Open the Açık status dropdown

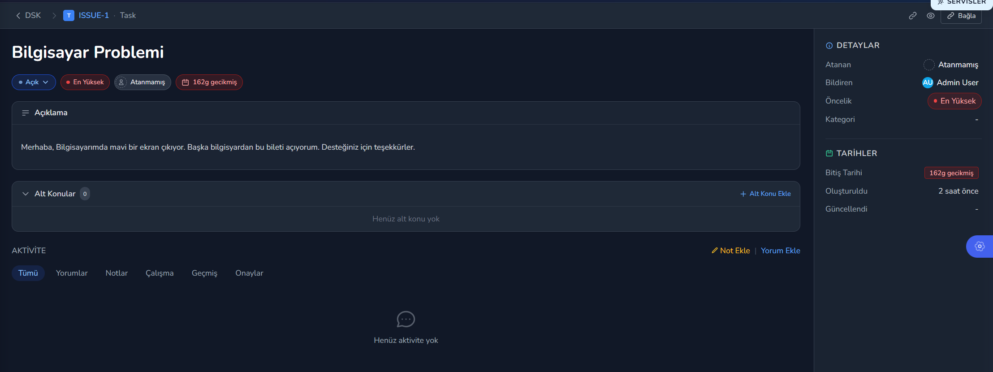34,82
